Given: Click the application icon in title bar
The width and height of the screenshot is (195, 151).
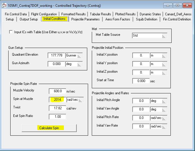Looking at the screenshot, I should tap(4, 5).
